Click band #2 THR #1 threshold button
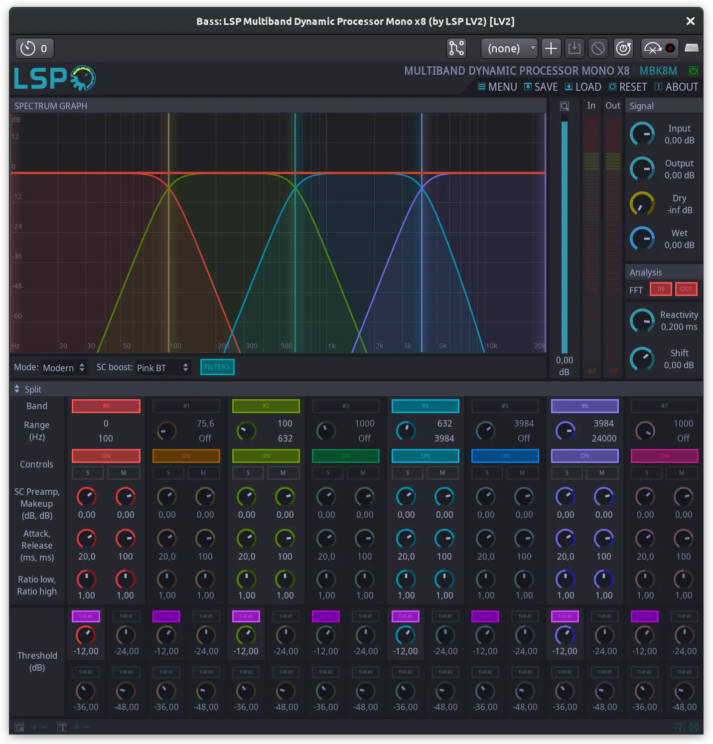This screenshot has width=713, height=744. pos(286,616)
